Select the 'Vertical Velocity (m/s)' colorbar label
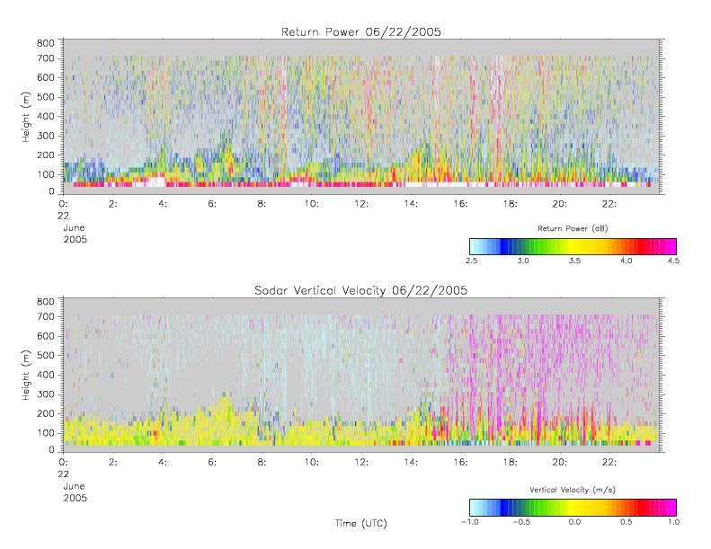The image size is (711, 549). tap(573, 490)
